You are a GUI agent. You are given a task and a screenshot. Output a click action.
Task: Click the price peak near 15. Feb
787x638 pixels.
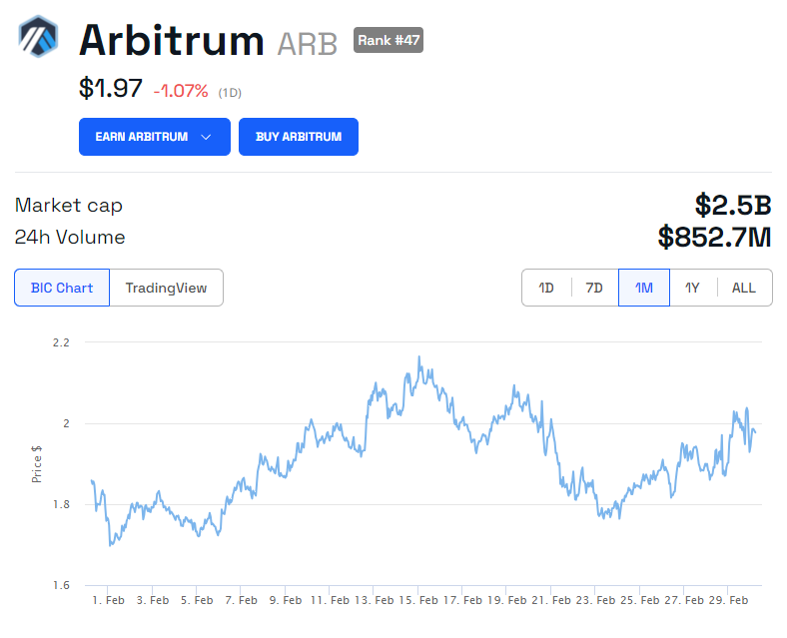pos(419,357)
